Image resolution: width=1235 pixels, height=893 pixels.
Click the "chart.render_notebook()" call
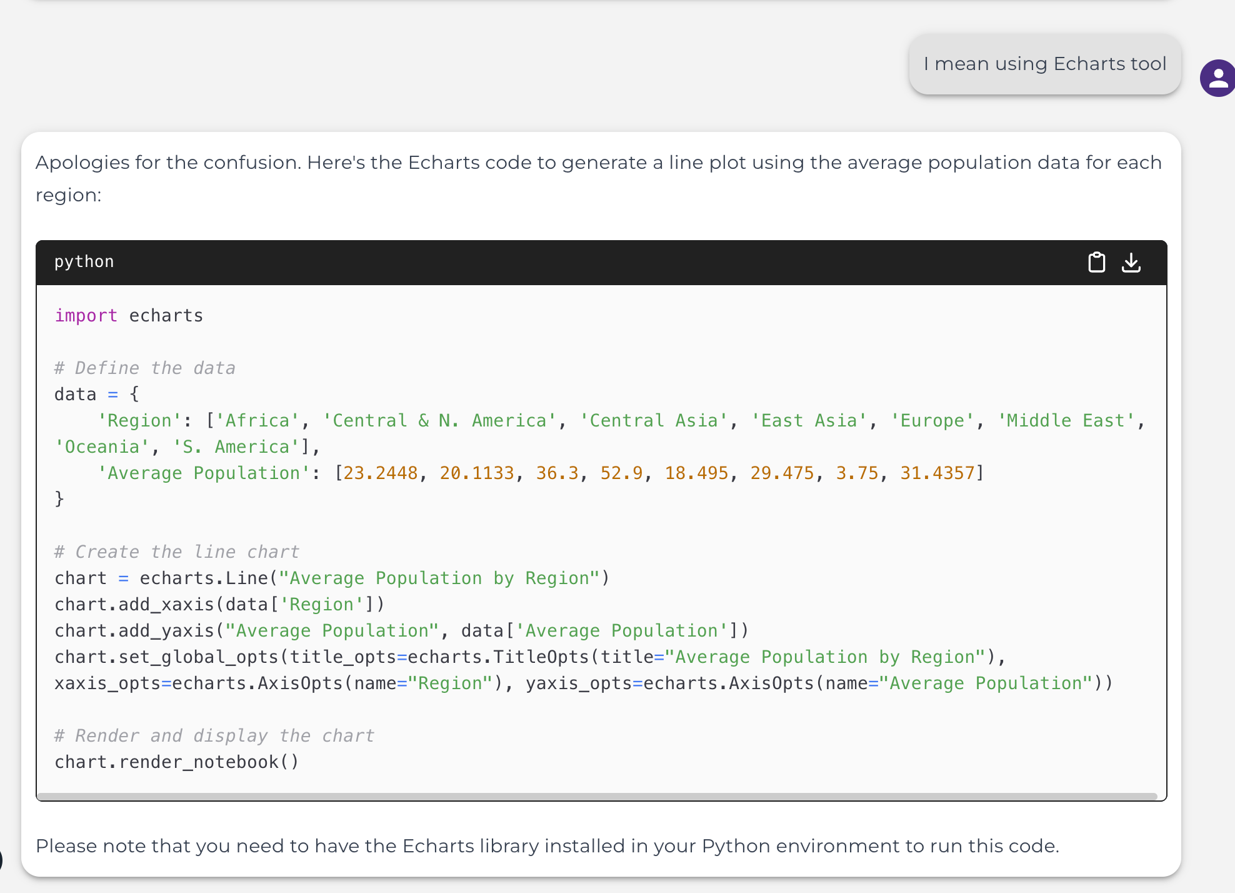(x=176, y=761)
